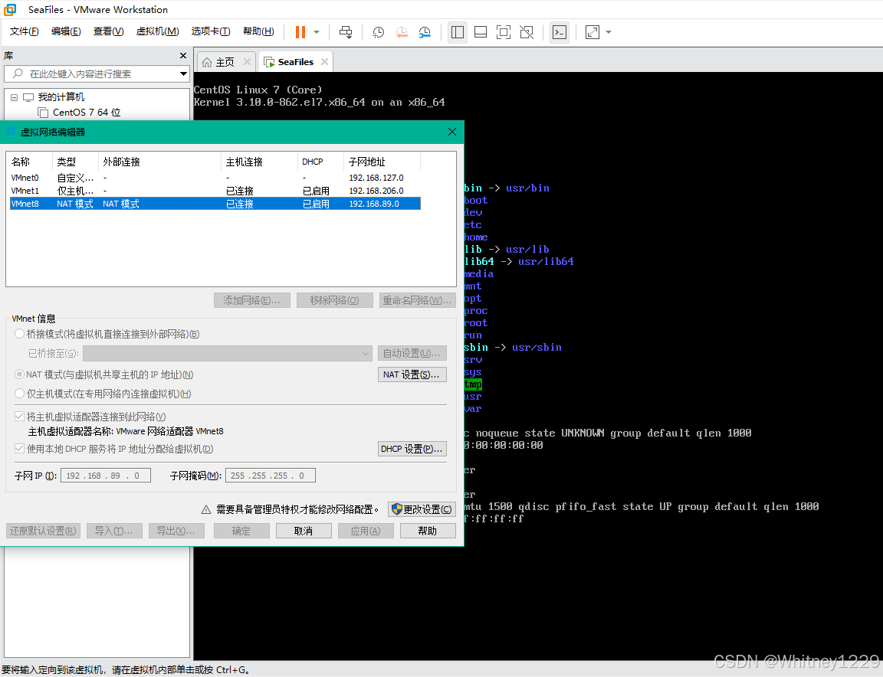Click the 移除网络(O) button

pyautogui.click(x=334, y=300)
